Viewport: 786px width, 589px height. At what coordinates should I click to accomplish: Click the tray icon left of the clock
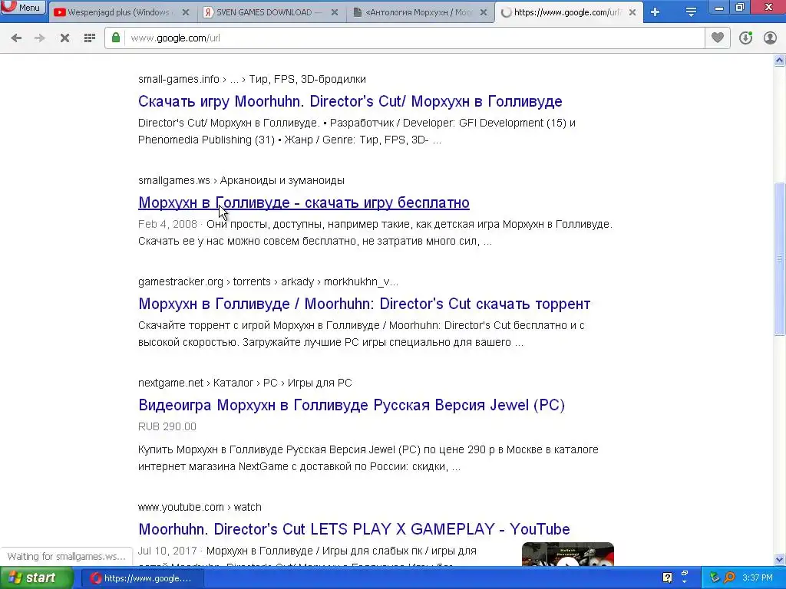[x=729, y=578]
